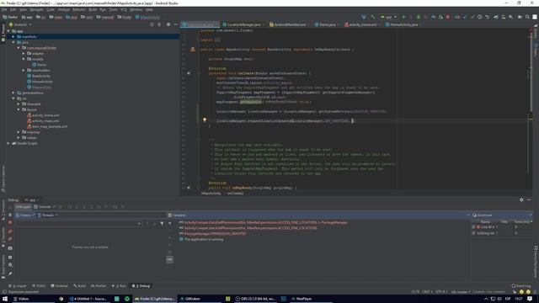Click the red Stop icon in the Debug sidebar

(10, 222)
